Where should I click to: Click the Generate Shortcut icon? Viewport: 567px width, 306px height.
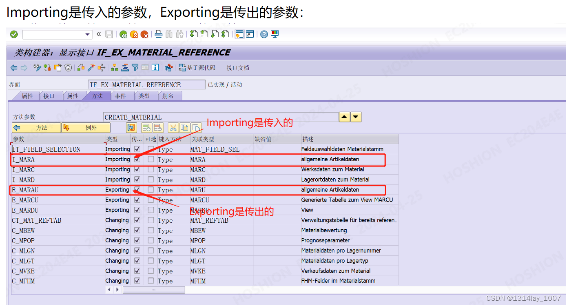tap(250, 34)
